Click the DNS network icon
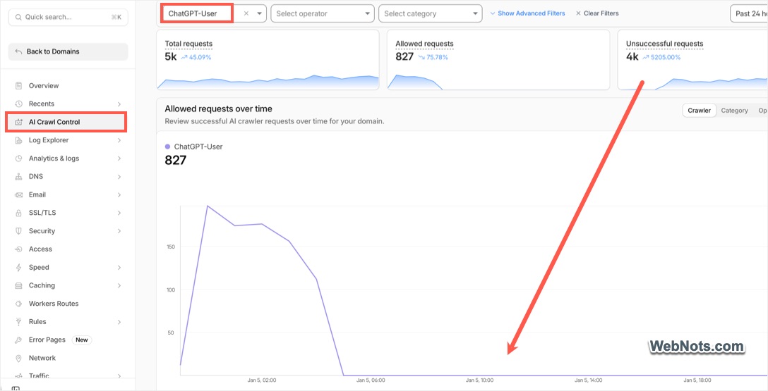 coord(18,176)
